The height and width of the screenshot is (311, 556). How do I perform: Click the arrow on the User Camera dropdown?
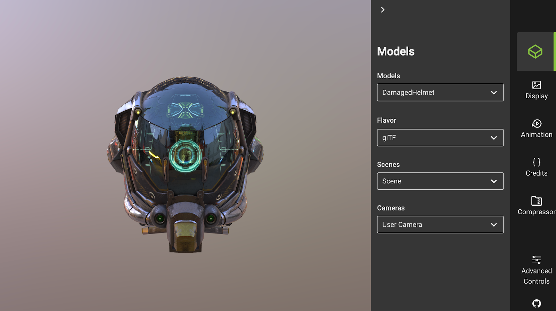coord(494,225)
